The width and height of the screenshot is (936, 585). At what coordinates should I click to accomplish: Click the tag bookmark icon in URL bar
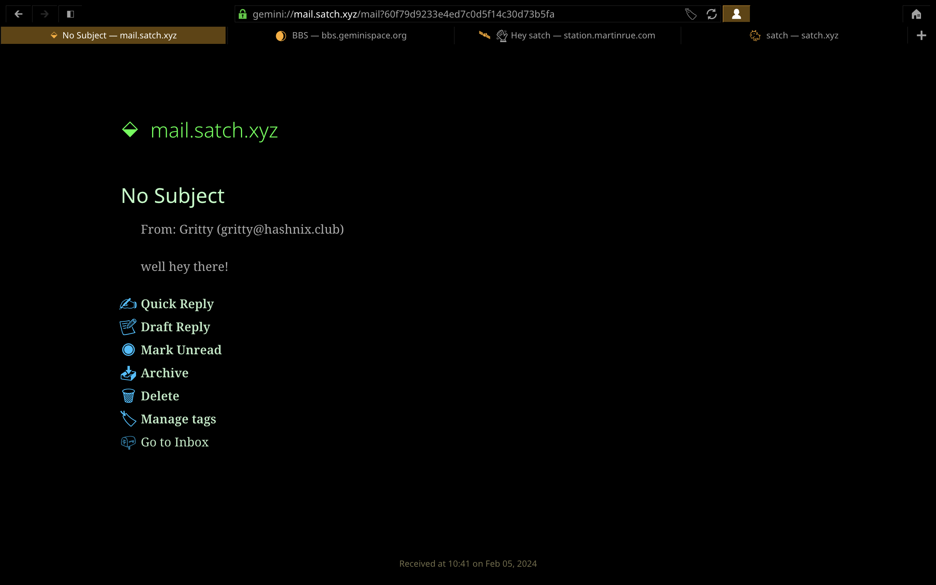(x=691, y=14)
